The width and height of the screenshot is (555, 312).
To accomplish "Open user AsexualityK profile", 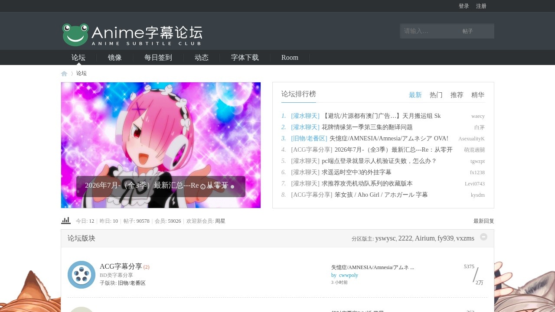I will (x=471, y=139).
